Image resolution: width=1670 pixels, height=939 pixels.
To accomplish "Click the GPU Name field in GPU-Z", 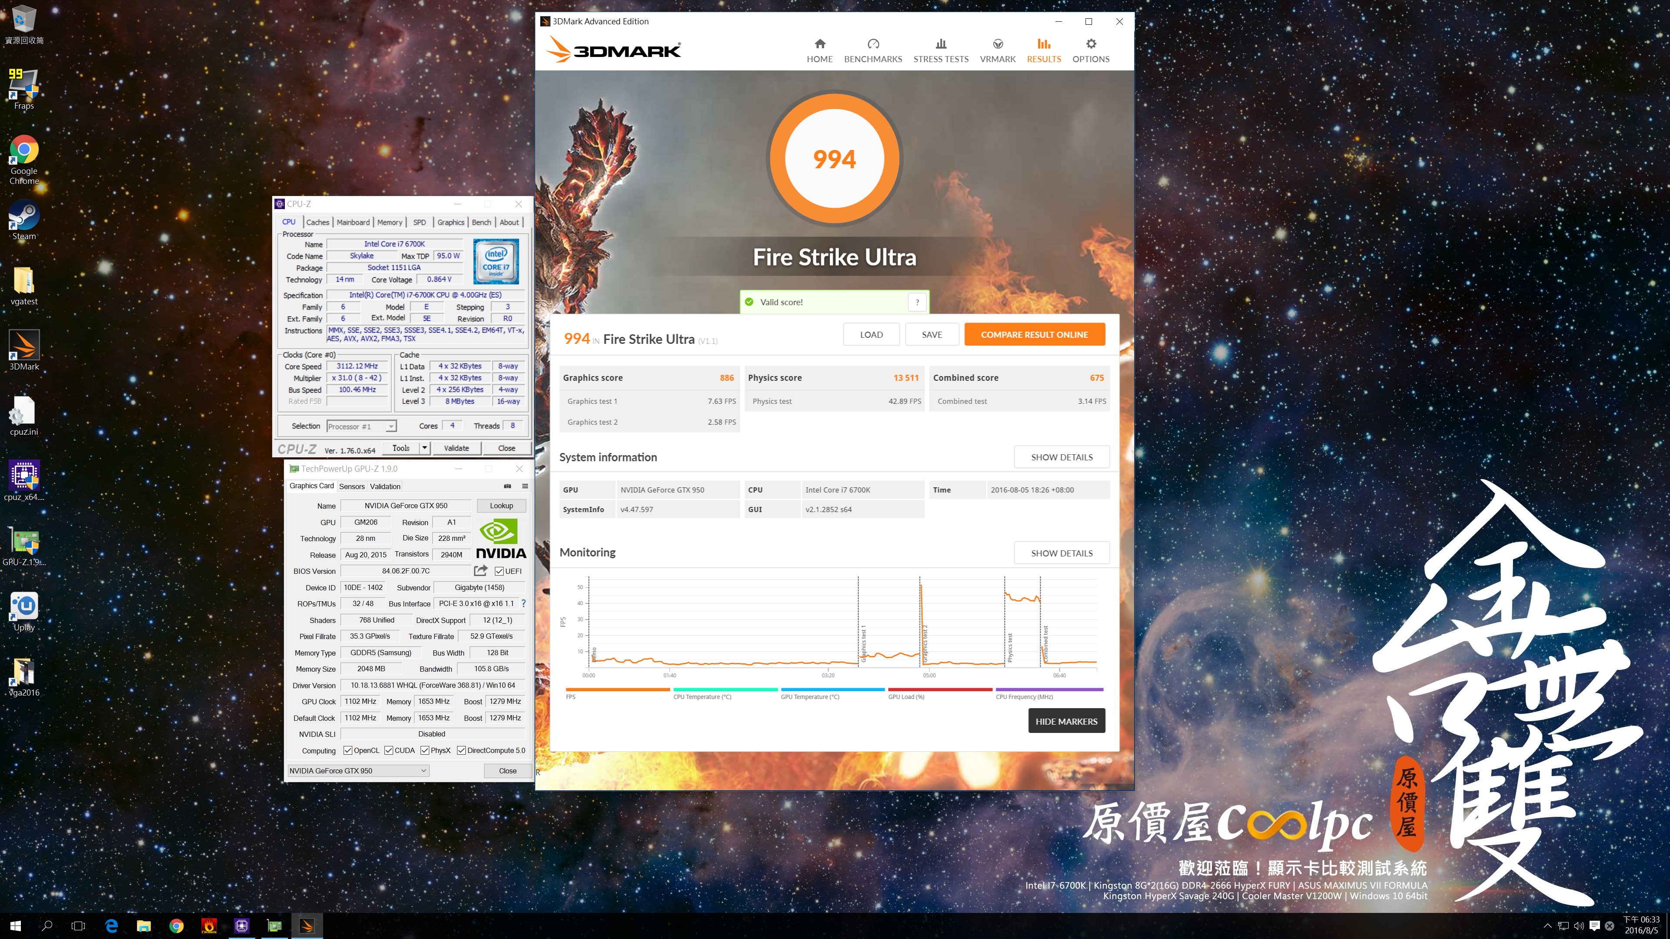I will pyautogui.click(x=406, y=506).
